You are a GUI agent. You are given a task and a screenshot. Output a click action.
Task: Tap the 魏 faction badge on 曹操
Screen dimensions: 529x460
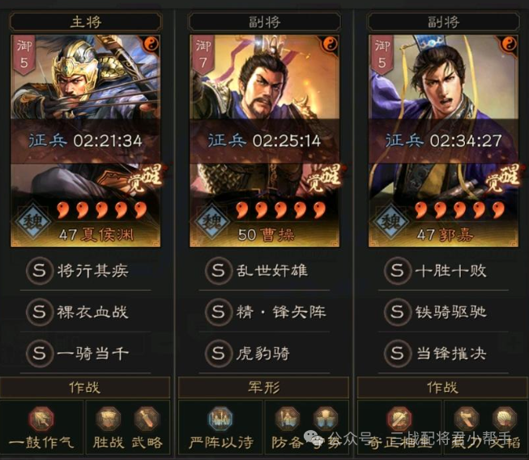(212, 222)
